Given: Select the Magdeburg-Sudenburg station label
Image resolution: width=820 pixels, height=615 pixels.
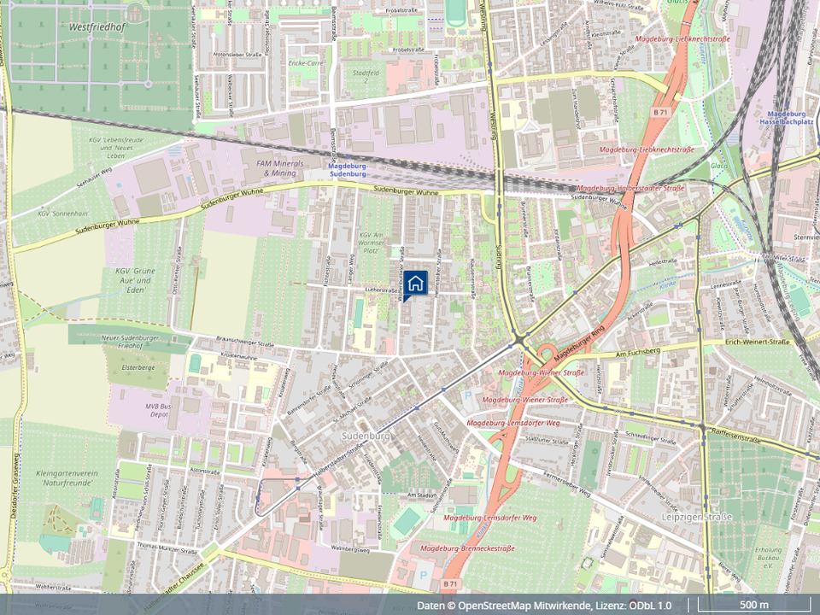Looking at the screenshot, I should 348,169.
